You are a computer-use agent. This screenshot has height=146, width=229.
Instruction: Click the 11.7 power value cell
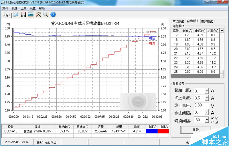click(213, 67)
